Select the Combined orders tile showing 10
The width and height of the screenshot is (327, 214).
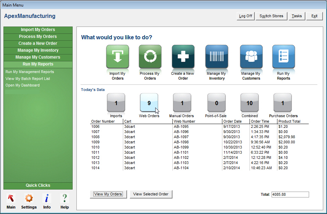pyautogui.click(x=250, y=103)
